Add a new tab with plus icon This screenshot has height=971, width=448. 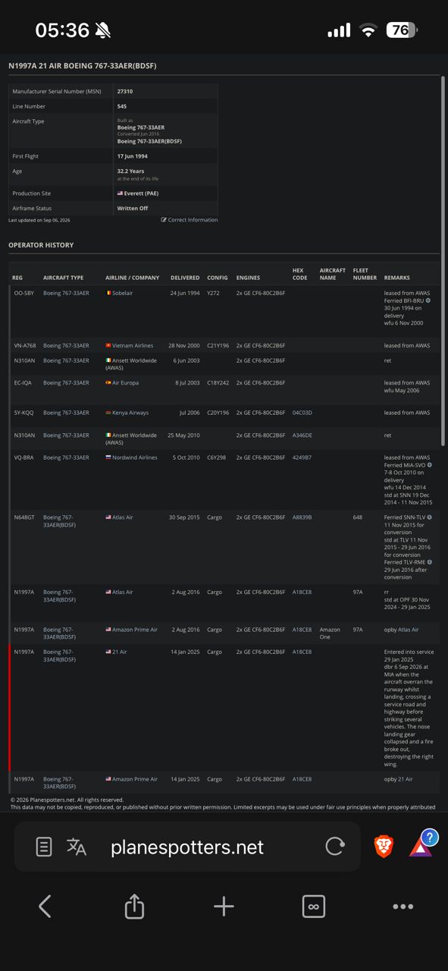coord(224,907)
